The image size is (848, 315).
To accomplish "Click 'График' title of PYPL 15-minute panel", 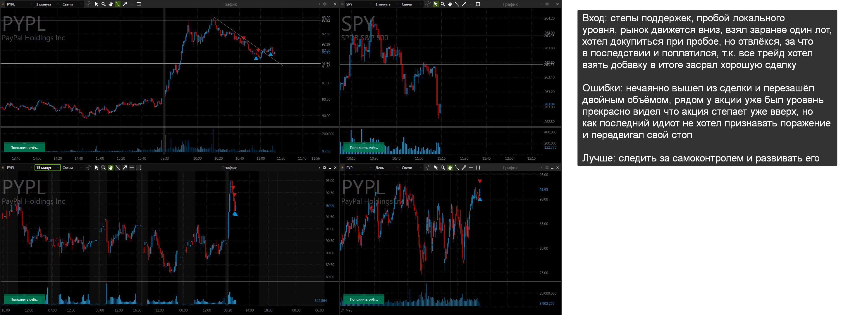I will 229,168.
